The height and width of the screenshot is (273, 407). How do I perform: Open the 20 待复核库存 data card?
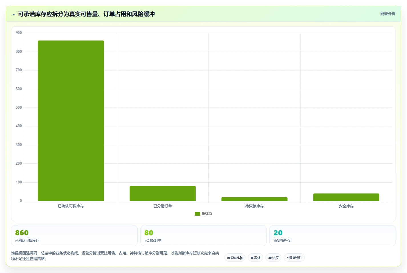(x=333, y=236)
